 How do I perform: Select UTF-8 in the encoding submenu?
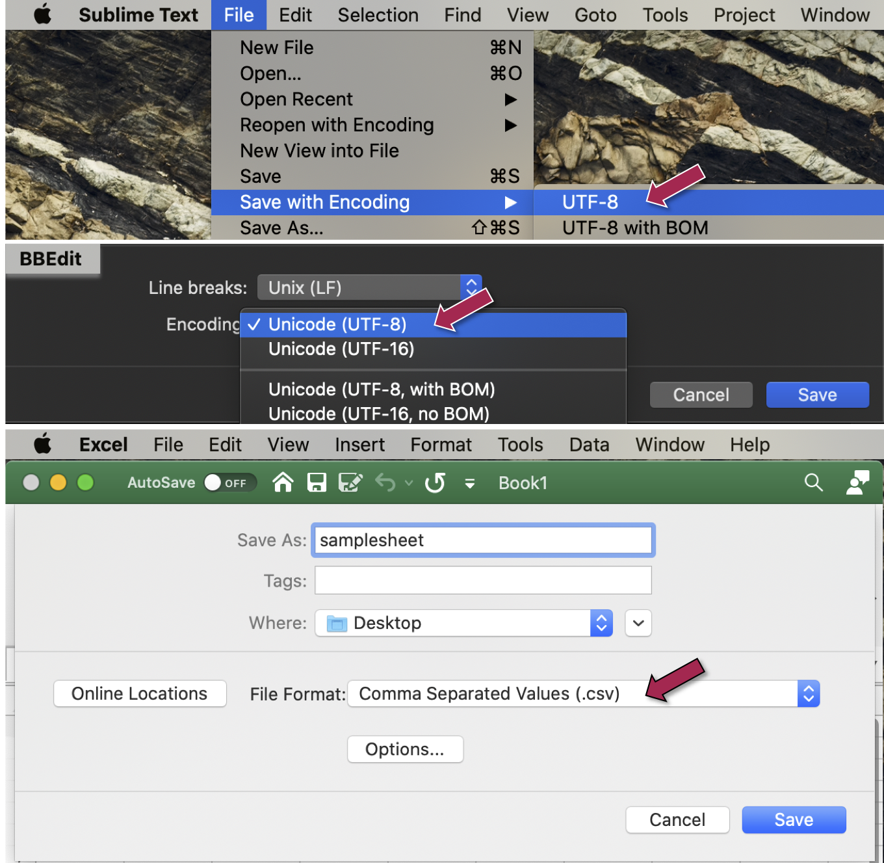pos(708,202)
